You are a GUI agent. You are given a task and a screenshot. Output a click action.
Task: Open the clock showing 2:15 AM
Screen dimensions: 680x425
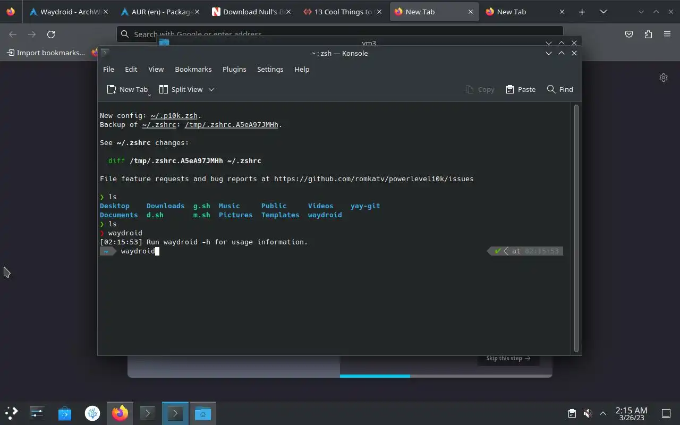point(631,413)
